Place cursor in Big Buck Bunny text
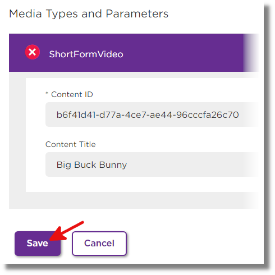This screenshot has width=275, height=275. click(x=91, y=165)
